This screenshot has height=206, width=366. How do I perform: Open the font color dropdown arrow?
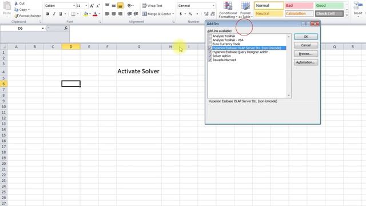tap(100, 14)
